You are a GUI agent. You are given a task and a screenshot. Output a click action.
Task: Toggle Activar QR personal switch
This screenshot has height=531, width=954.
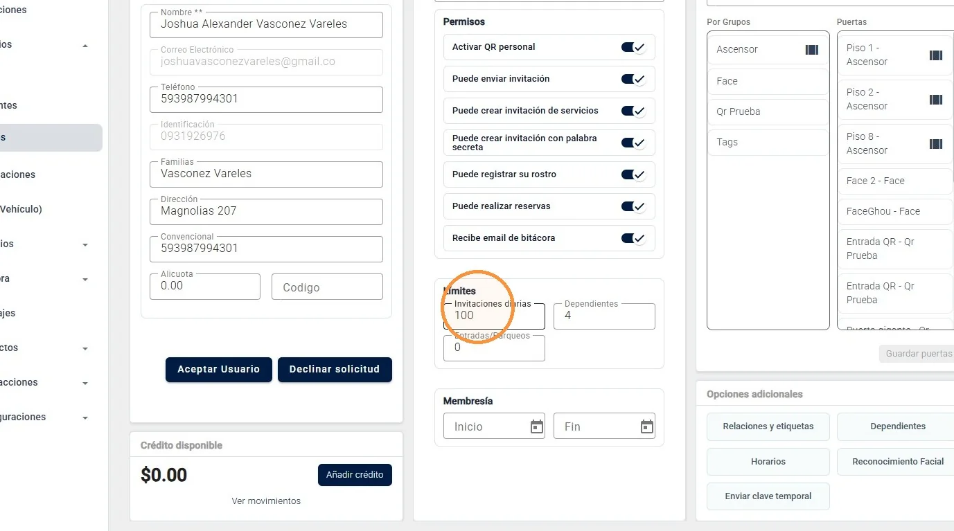[633, 47]
